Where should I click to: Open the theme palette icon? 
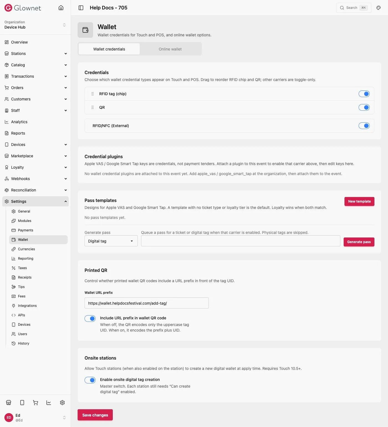coord(379,8)
